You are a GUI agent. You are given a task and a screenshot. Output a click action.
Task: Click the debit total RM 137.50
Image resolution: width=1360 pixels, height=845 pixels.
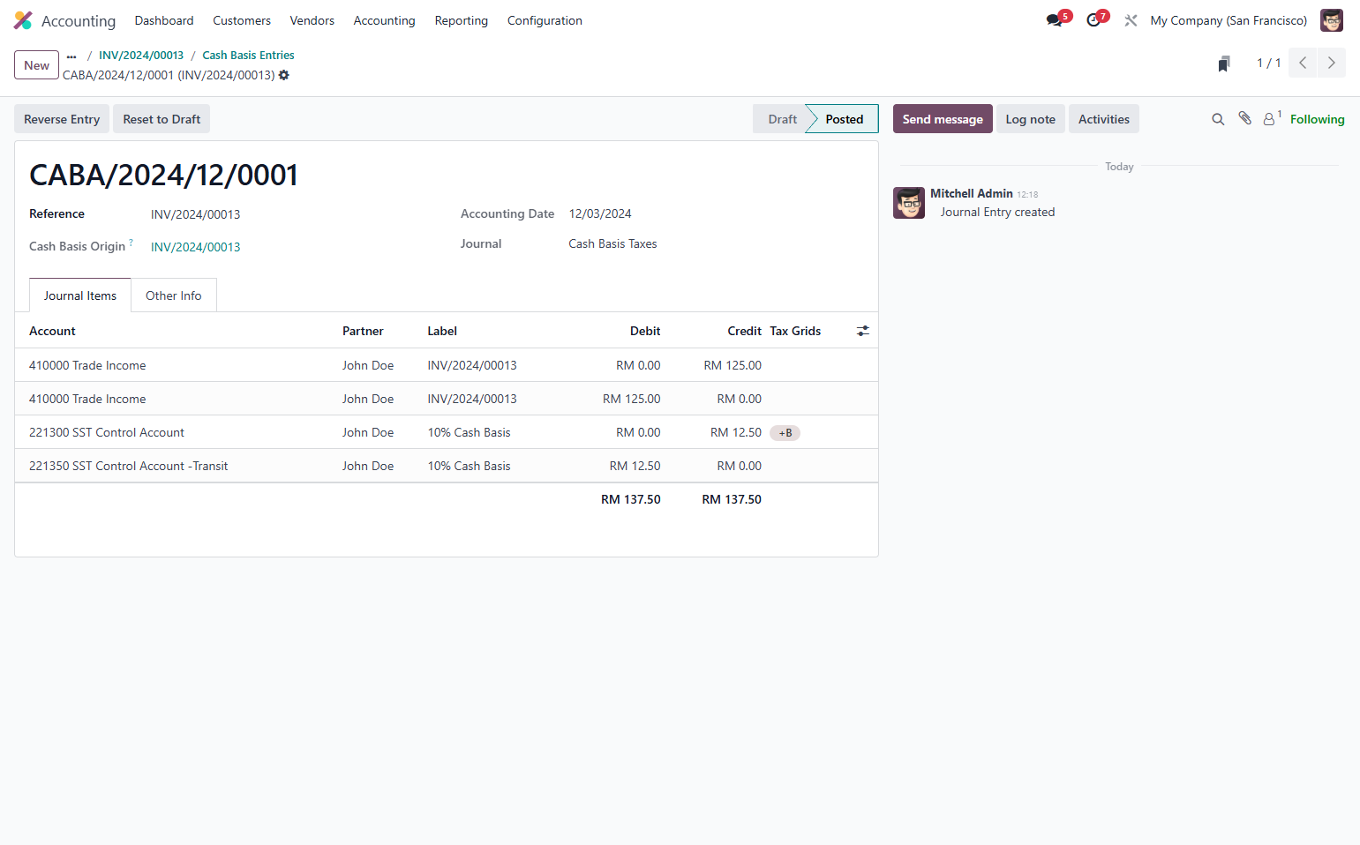631,499
